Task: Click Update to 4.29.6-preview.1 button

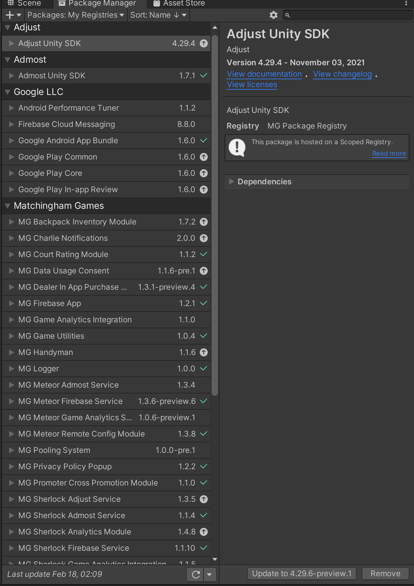Action: pyautogui.click(x=302, y=574)
